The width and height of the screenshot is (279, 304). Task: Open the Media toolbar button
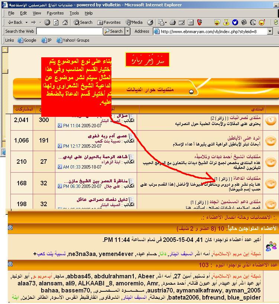(133, 22)
